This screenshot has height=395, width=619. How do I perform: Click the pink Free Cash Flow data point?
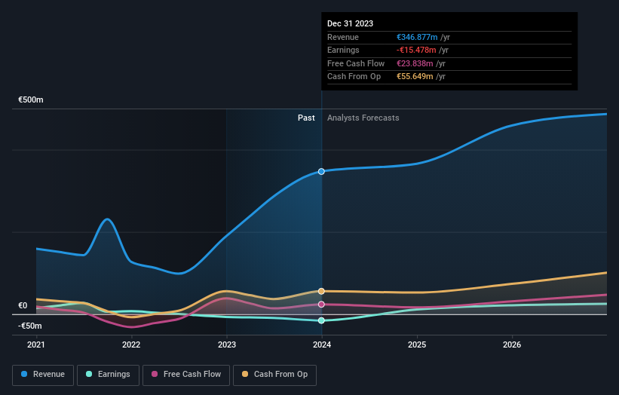click(321, 305)
